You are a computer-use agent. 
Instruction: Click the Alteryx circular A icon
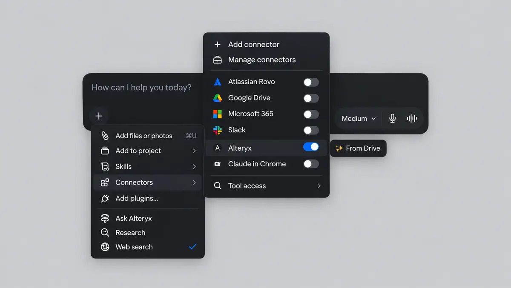(217, 148)
